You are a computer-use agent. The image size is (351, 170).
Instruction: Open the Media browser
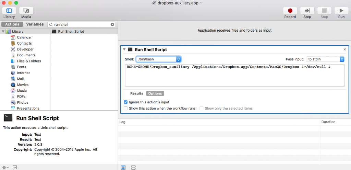26,11
